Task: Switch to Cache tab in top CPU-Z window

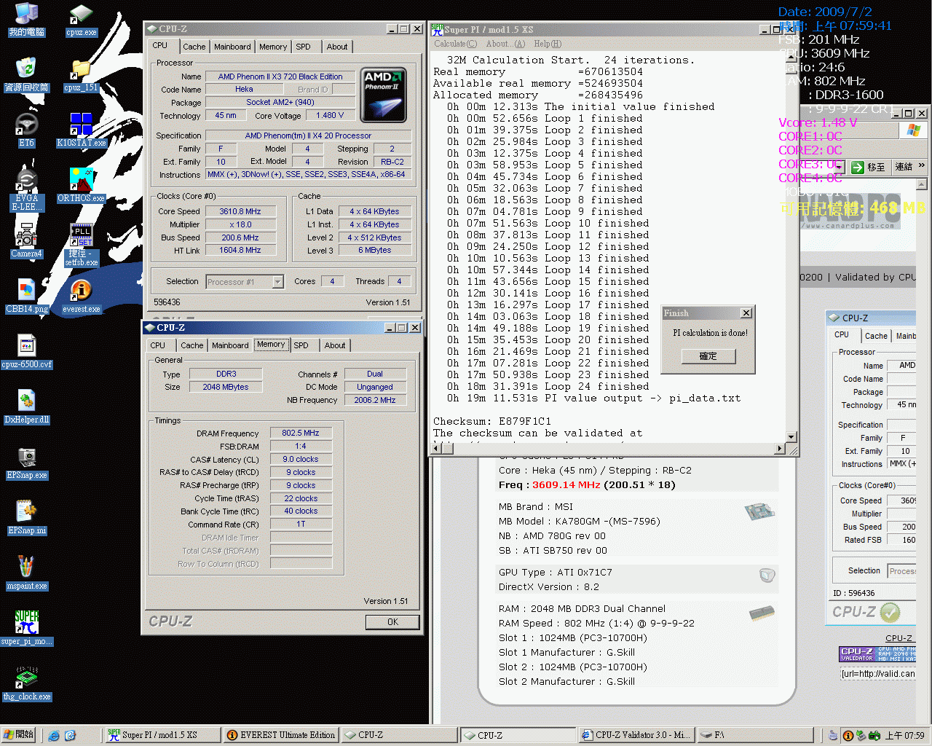Action: coord(194,47)
